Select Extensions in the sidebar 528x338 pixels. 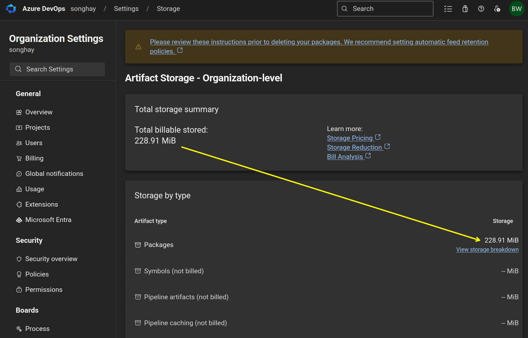pyautogui.click(x=42, y=204)
